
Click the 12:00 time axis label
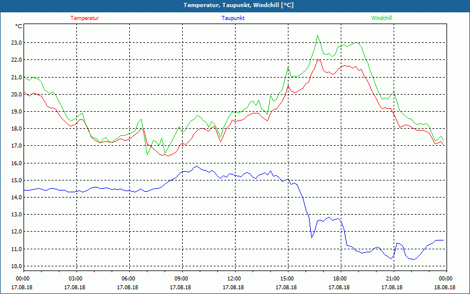[x=235, y=279]
